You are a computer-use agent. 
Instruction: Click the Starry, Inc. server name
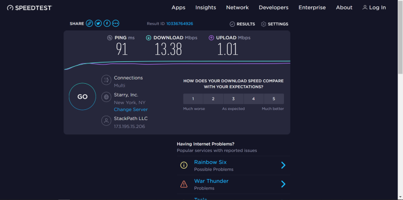(126, 95)
